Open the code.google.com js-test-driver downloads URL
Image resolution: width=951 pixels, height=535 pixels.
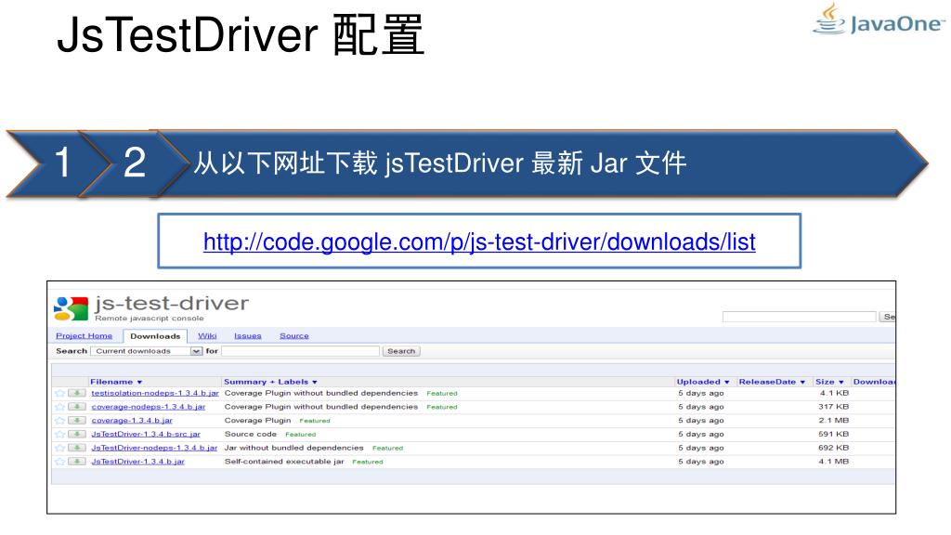coord(479,242)
